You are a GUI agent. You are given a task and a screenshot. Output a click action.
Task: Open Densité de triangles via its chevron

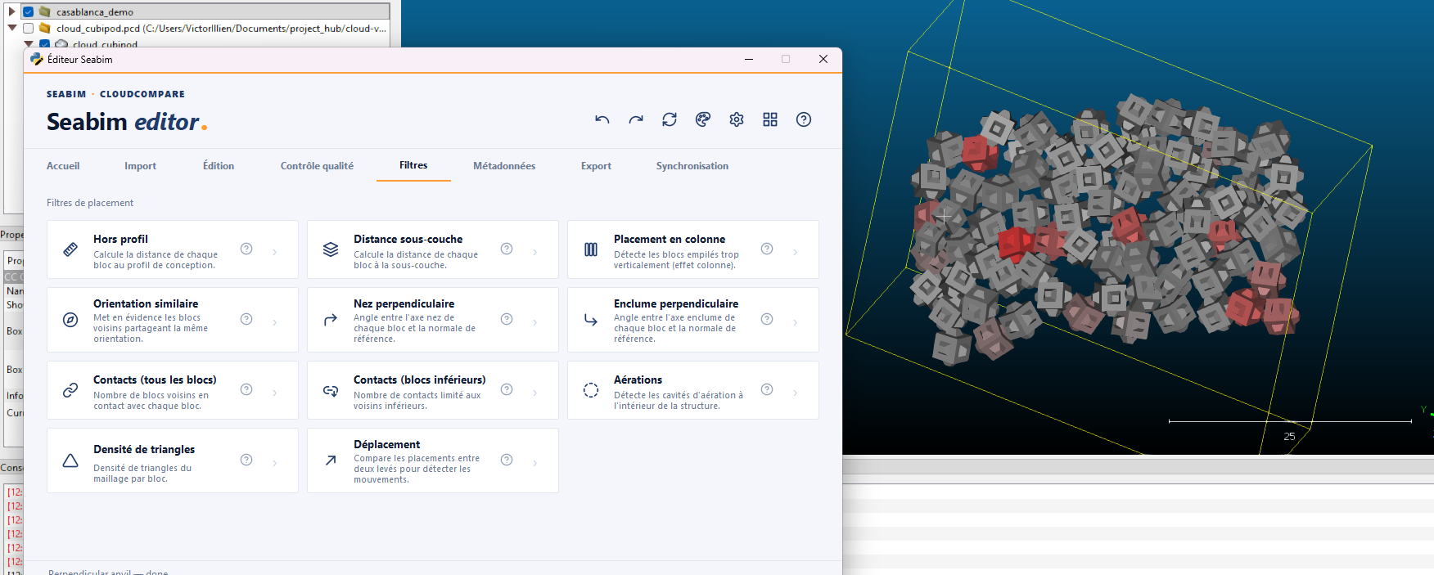coord(274,463)
